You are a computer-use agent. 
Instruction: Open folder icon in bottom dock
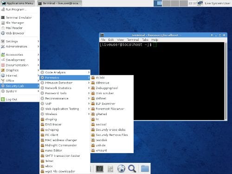point(145,168)
